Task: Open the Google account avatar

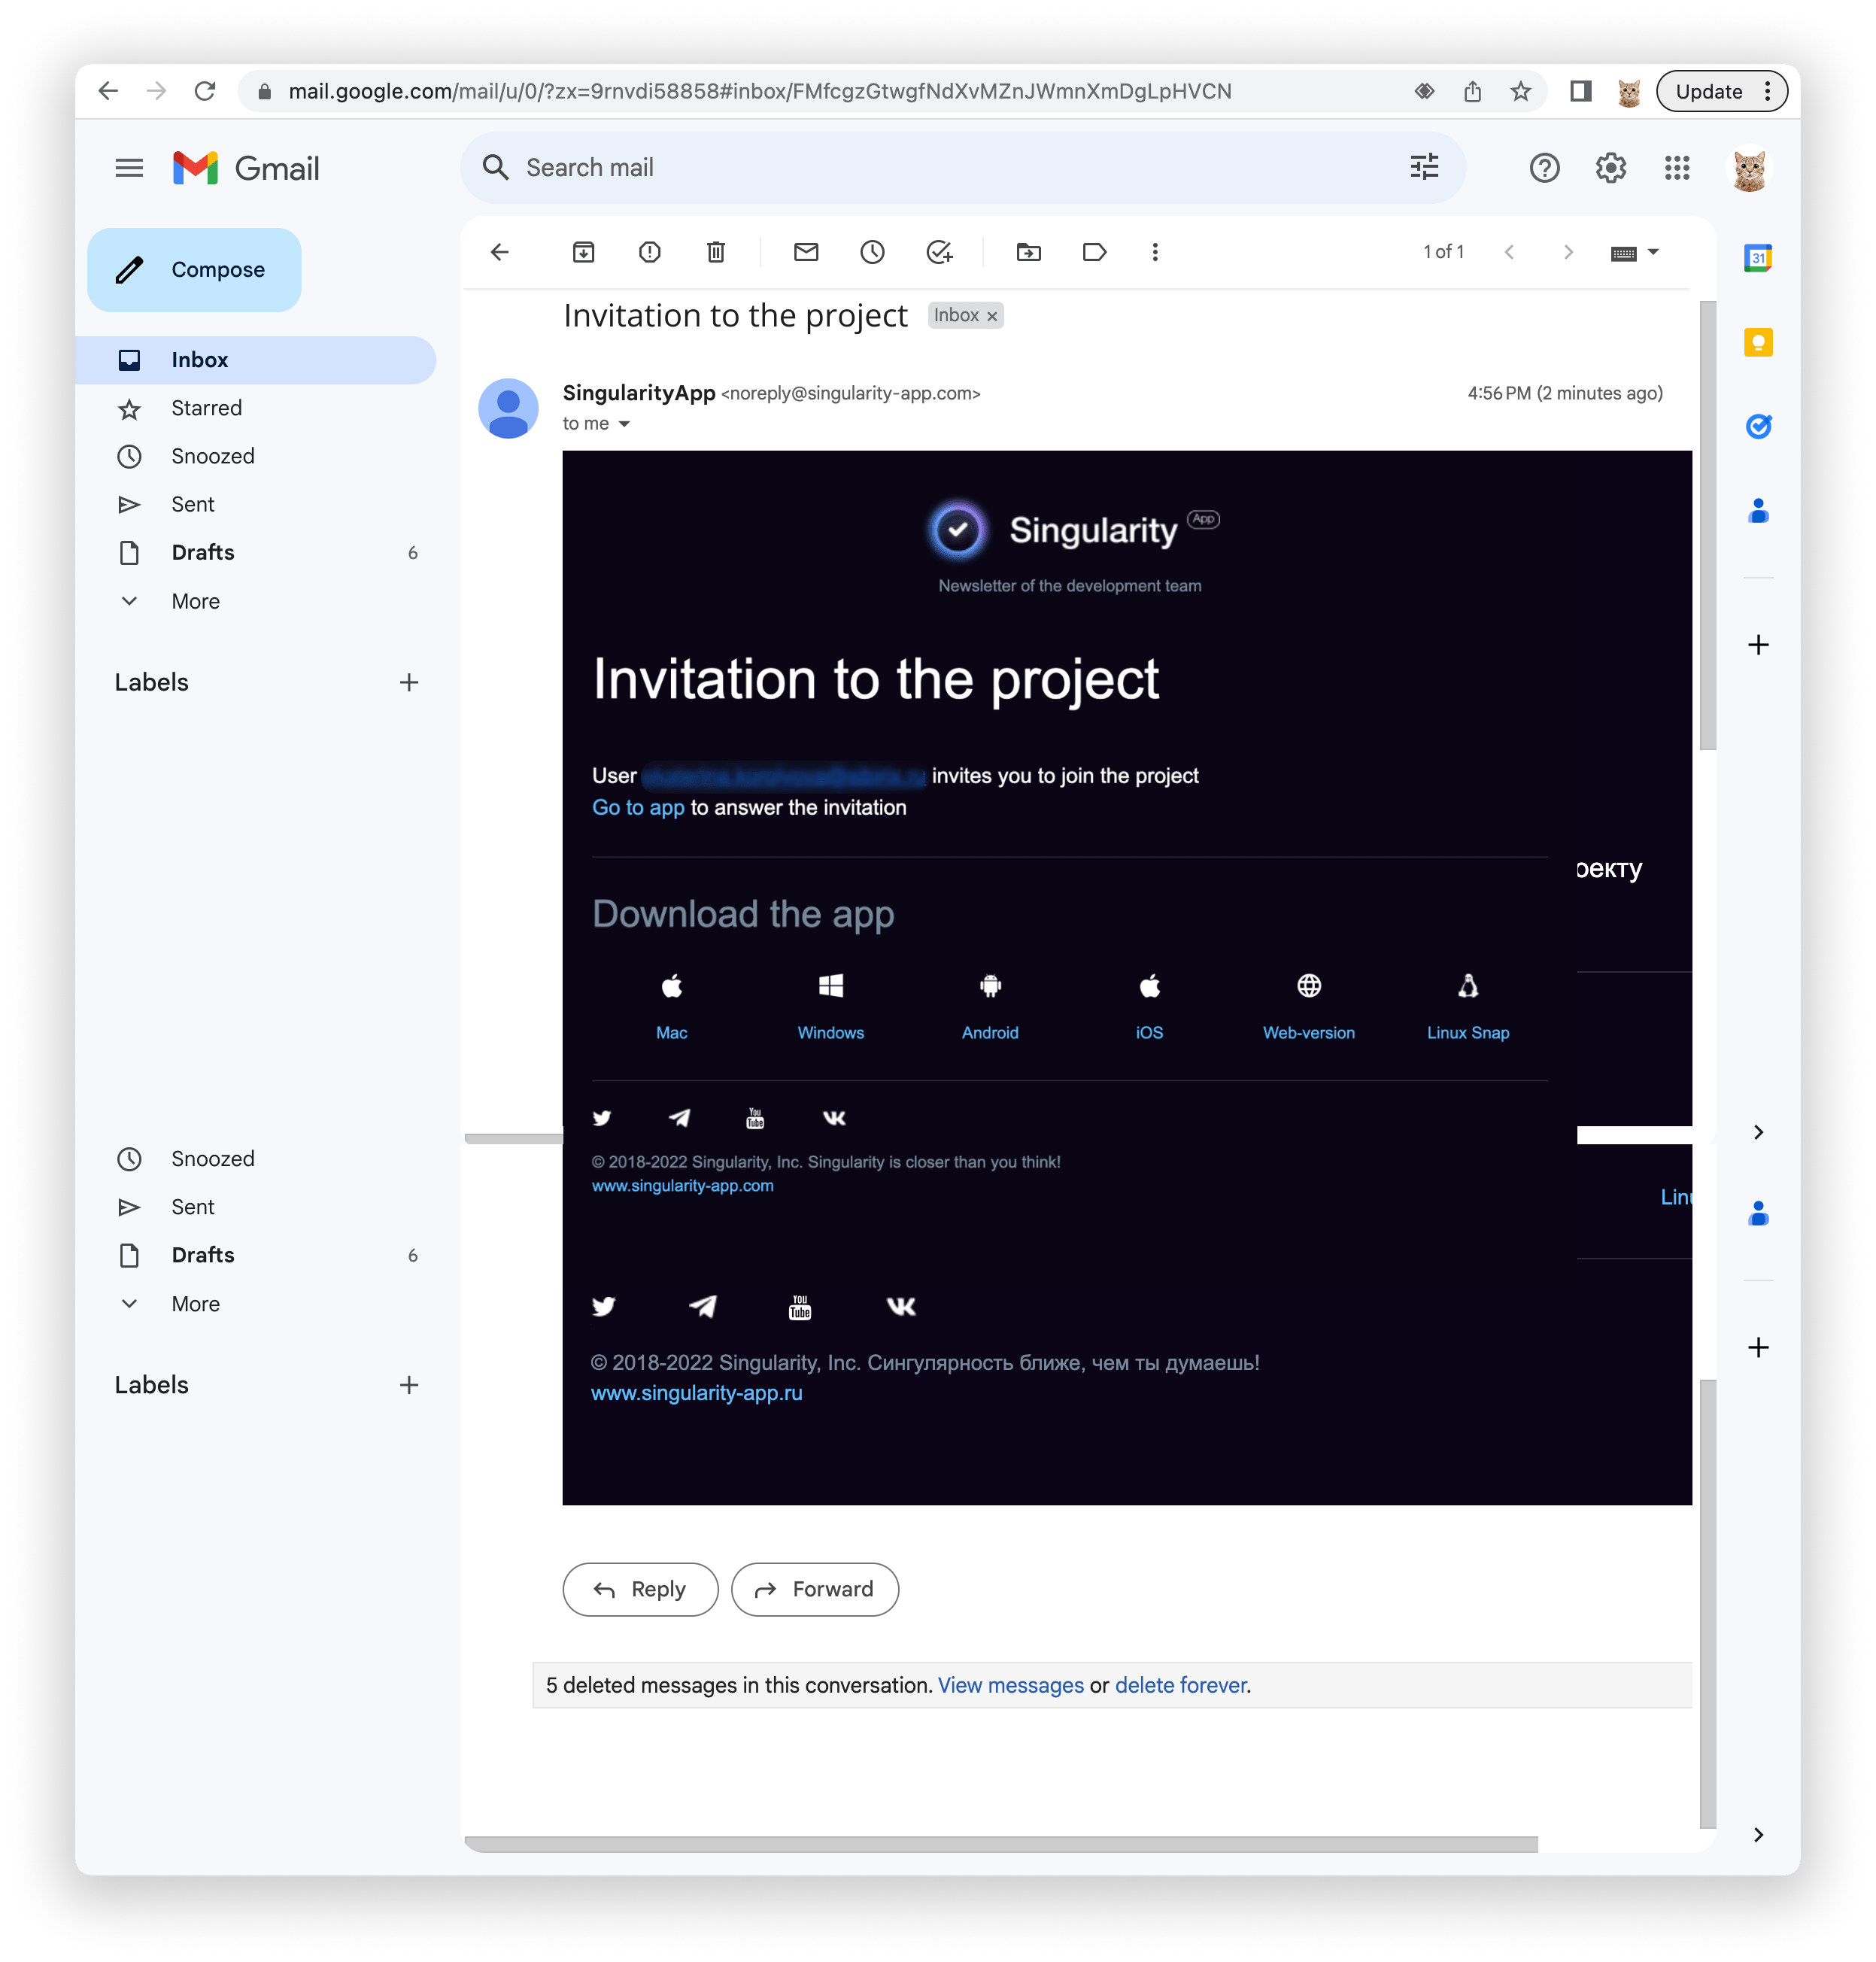Action: [1749, 169]
